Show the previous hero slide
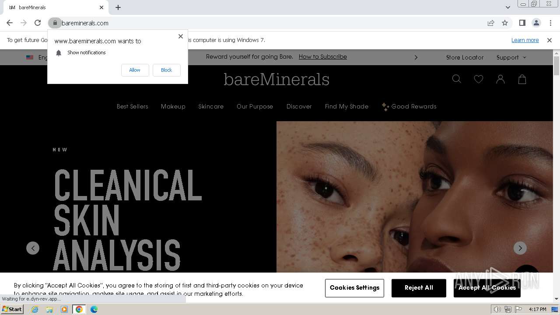Image resolution: width=560 pixels, height=315 pixels. [x=33, y=248]
